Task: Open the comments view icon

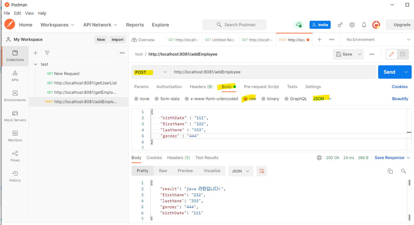Action: pyautogui.click(x=403, y=54)
